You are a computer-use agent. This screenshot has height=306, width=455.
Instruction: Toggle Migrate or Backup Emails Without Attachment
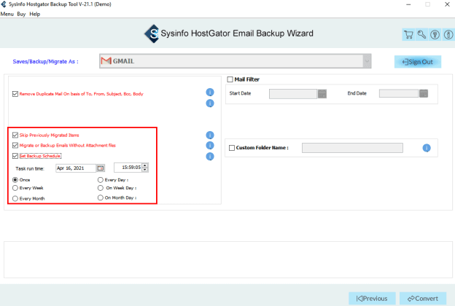(15, 145)
